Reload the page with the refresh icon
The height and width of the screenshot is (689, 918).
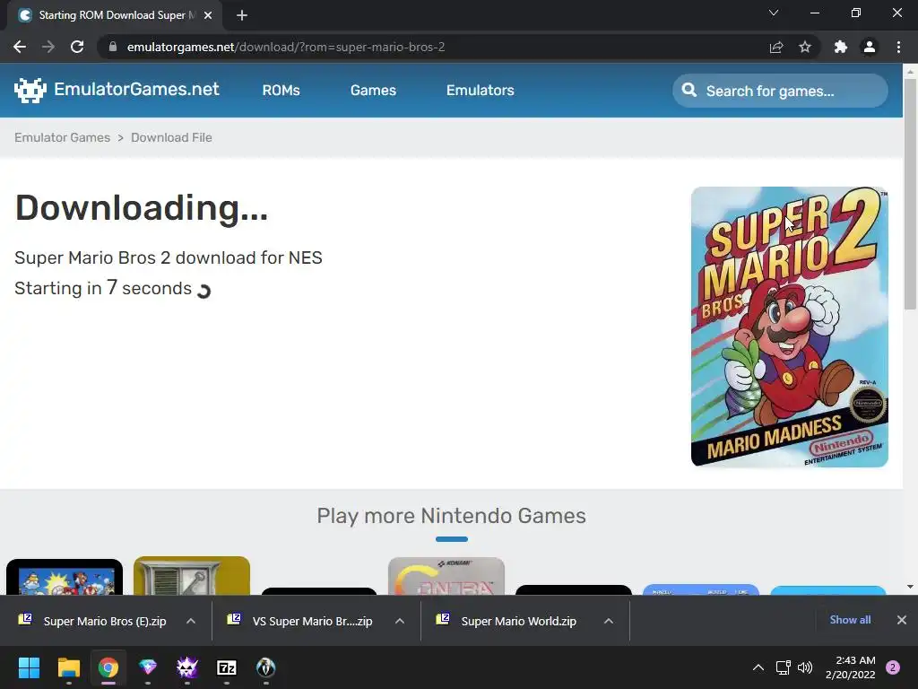(77, 47)
